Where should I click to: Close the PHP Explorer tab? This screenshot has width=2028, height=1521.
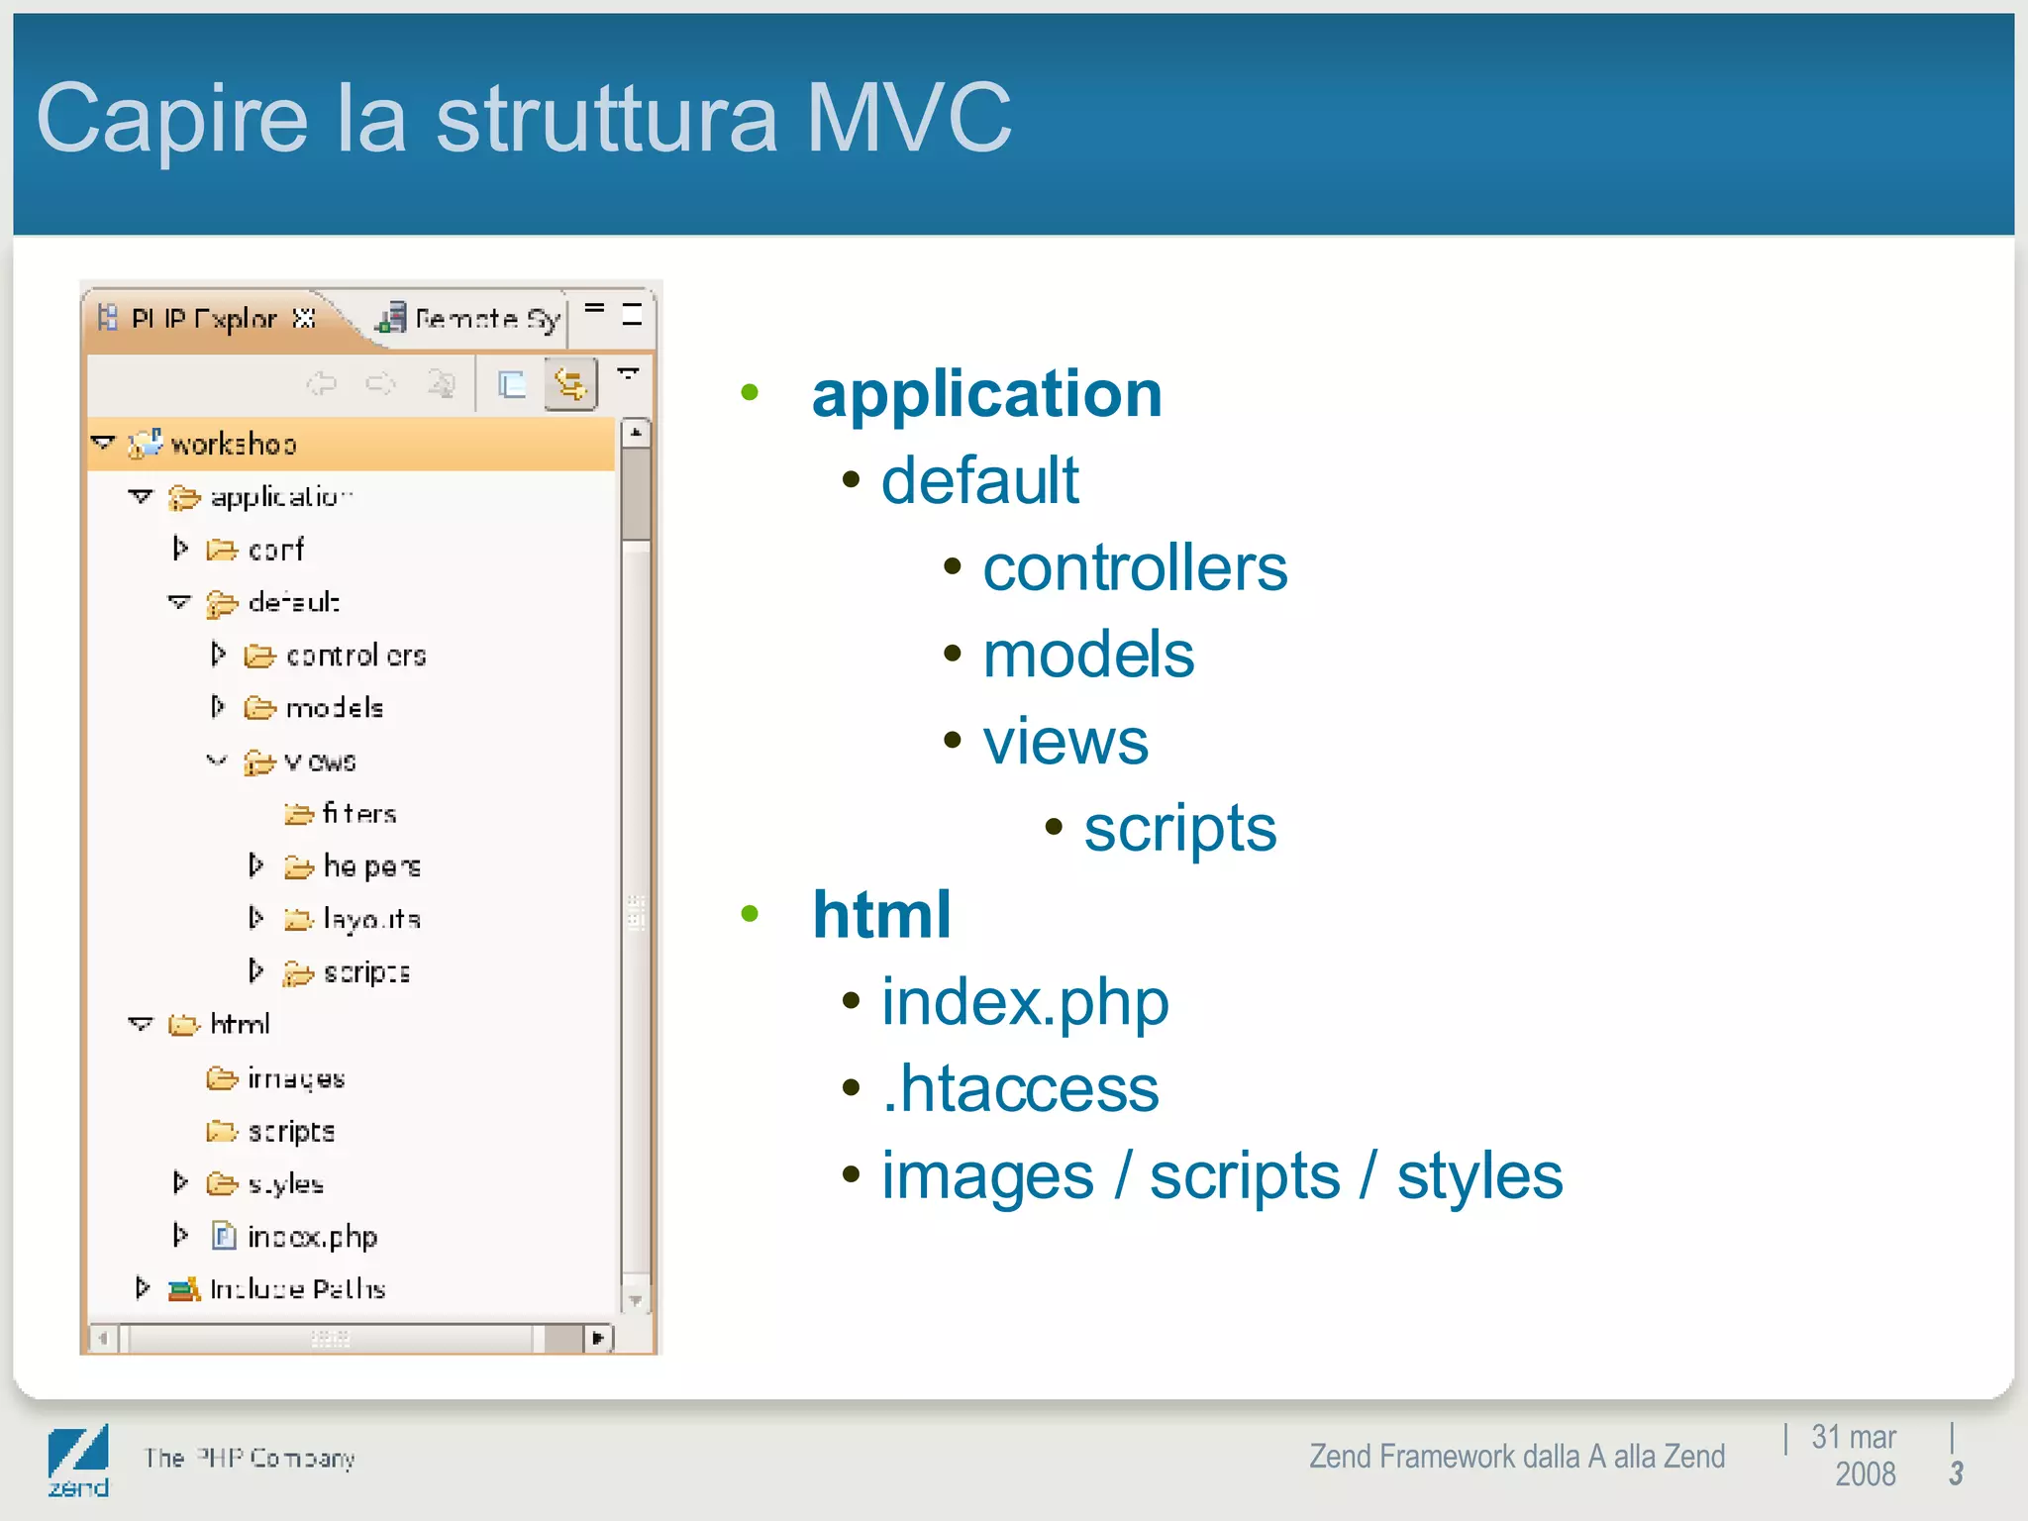coord(305,318)
